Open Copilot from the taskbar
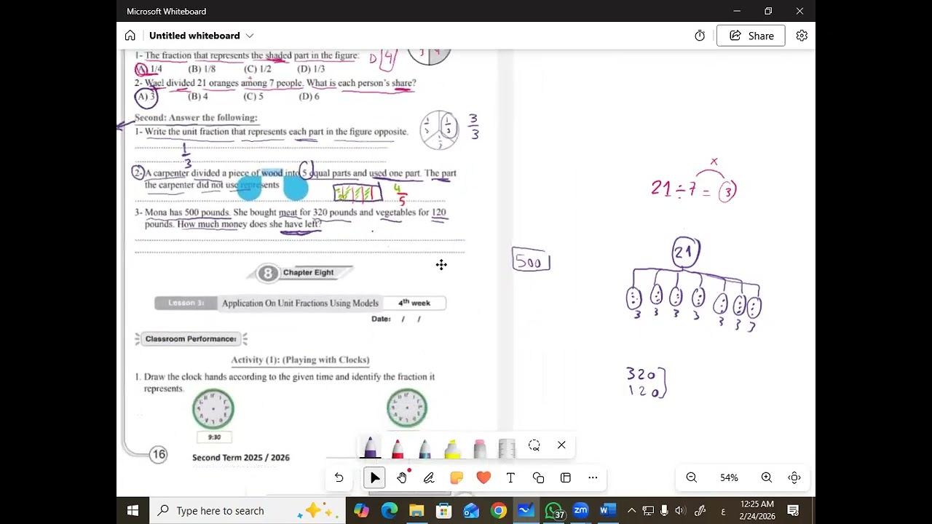The image size is (932, 524). click(361, 510)
